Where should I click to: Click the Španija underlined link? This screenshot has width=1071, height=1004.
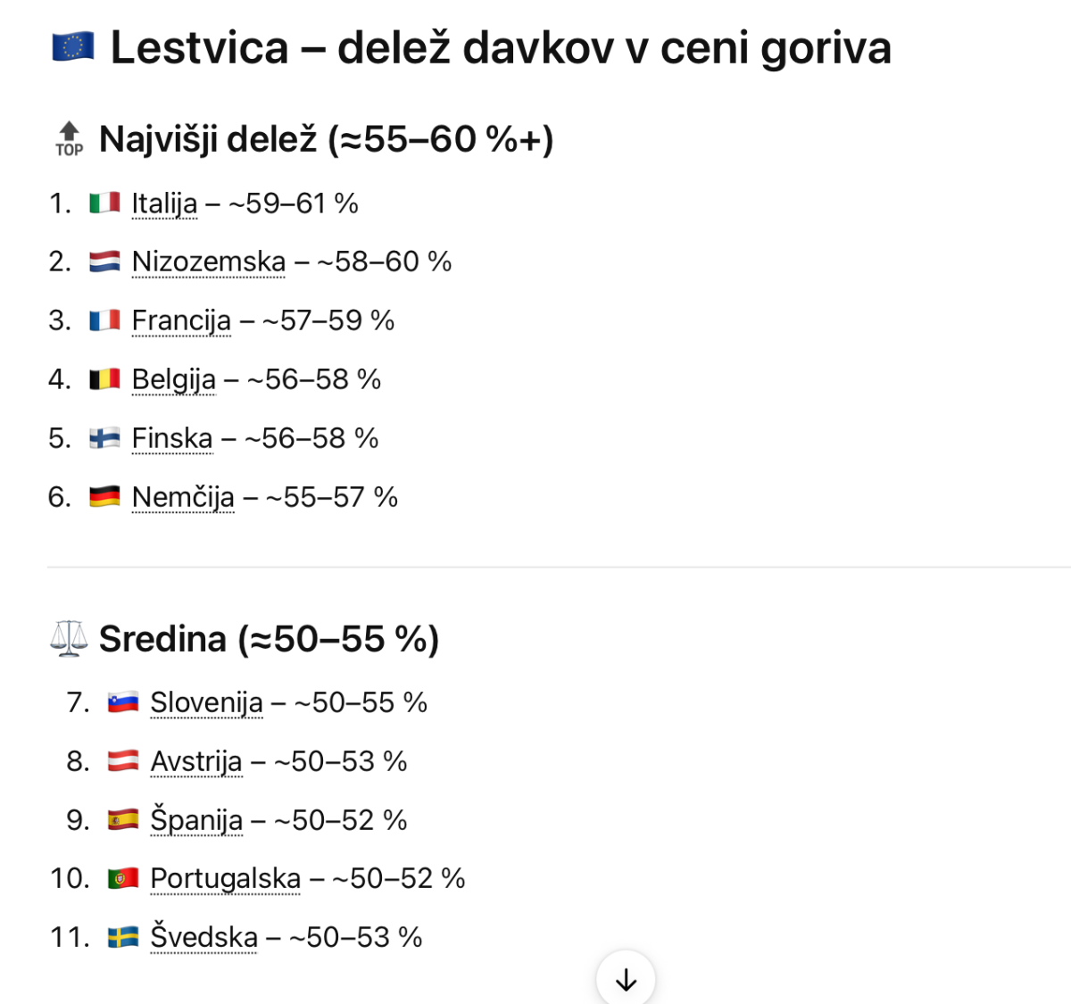pos(195,821)
